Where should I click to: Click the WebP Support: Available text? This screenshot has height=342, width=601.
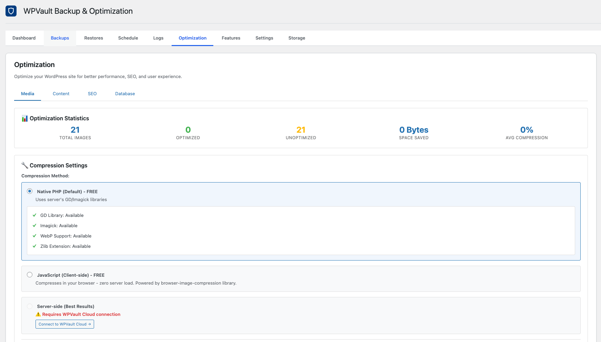(x=66, y=236)
